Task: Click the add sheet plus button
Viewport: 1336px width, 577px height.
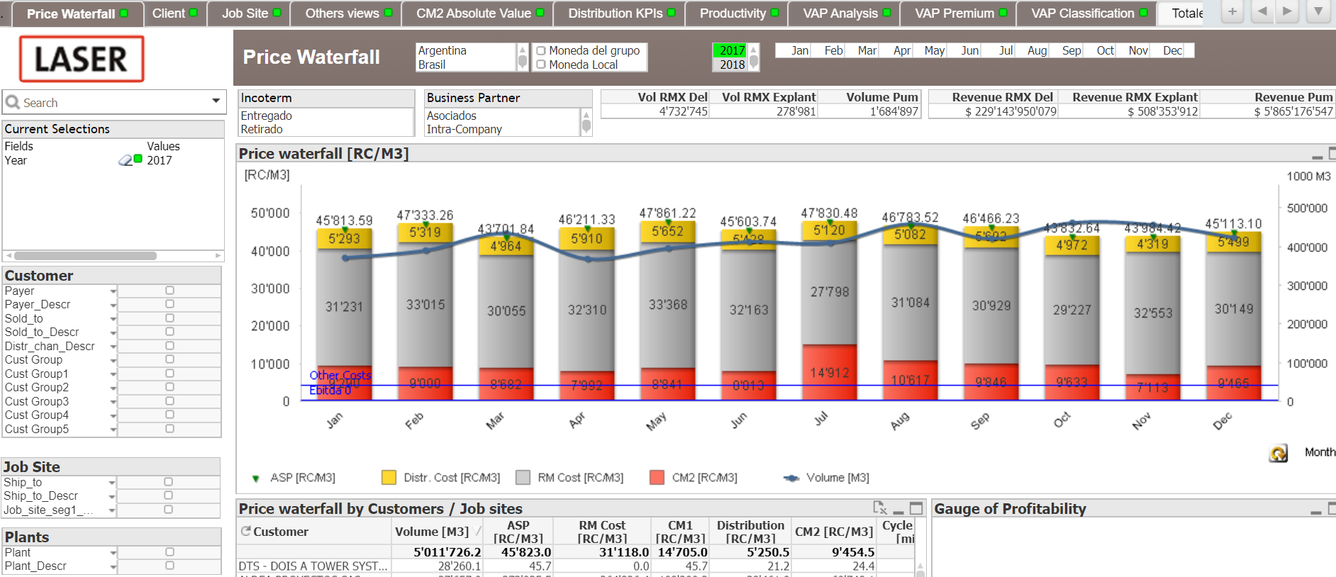Action: tap(1232, 12)
